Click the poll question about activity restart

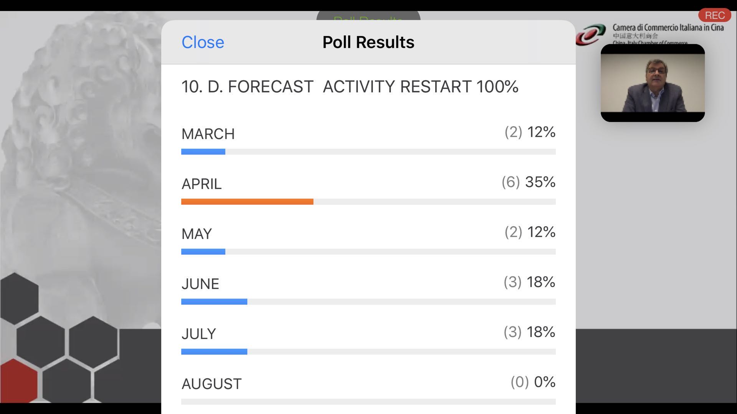[350, 87]
